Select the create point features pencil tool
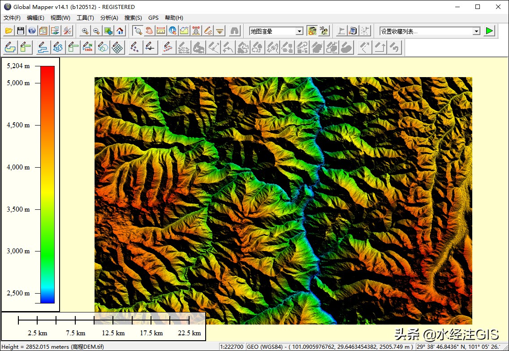Screen dimensions: 509x351 (135, 48)
